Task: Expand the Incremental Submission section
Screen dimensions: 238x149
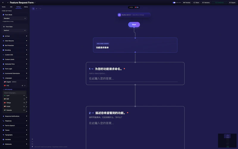Action: (x=15, y=73)
